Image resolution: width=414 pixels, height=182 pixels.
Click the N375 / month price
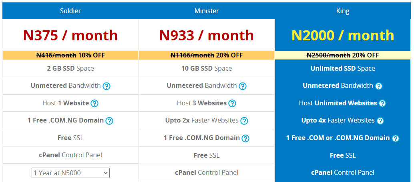pyautogui.click(x=70, y=35)
